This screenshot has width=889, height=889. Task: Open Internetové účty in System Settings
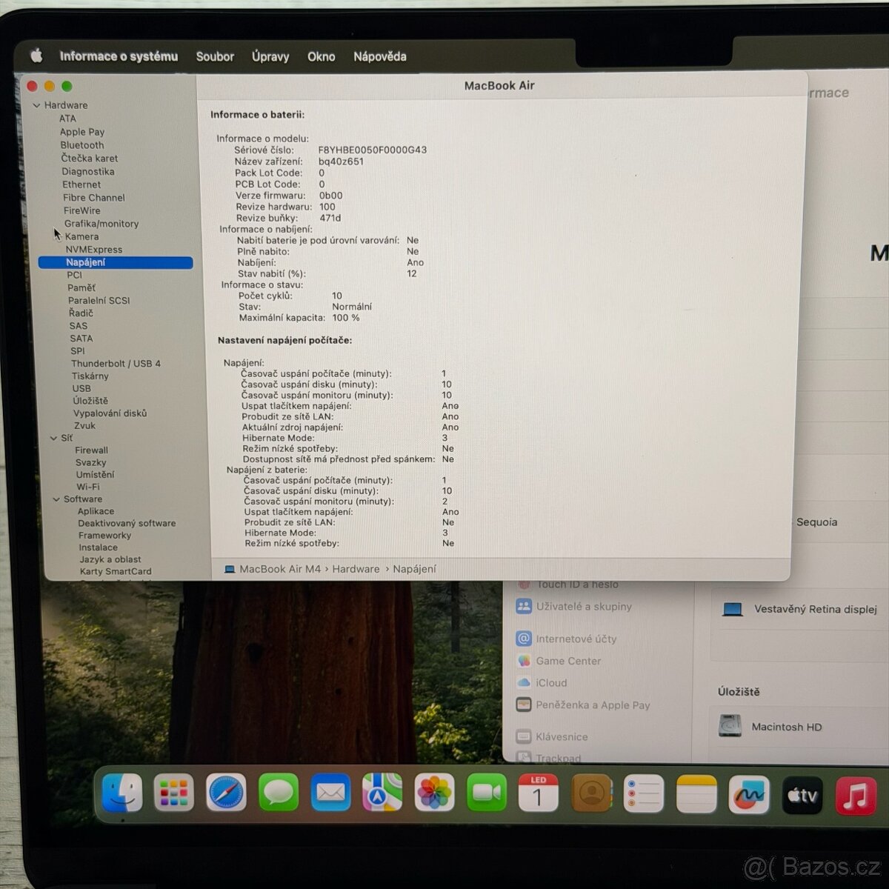567,639
